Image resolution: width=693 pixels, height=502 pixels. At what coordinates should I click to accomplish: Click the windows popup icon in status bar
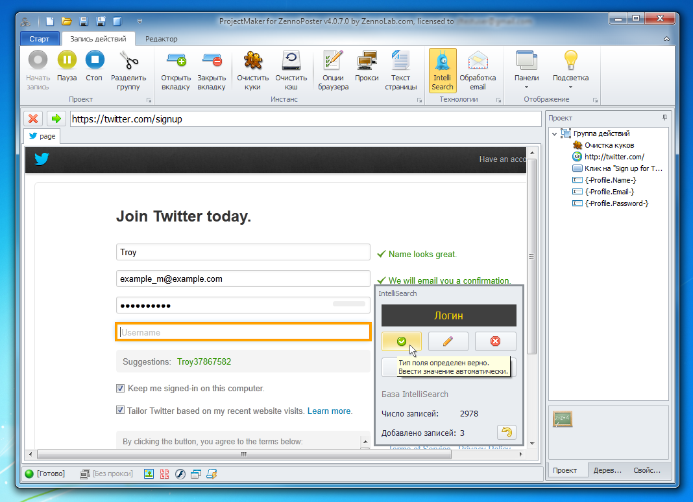click(196, 473)
